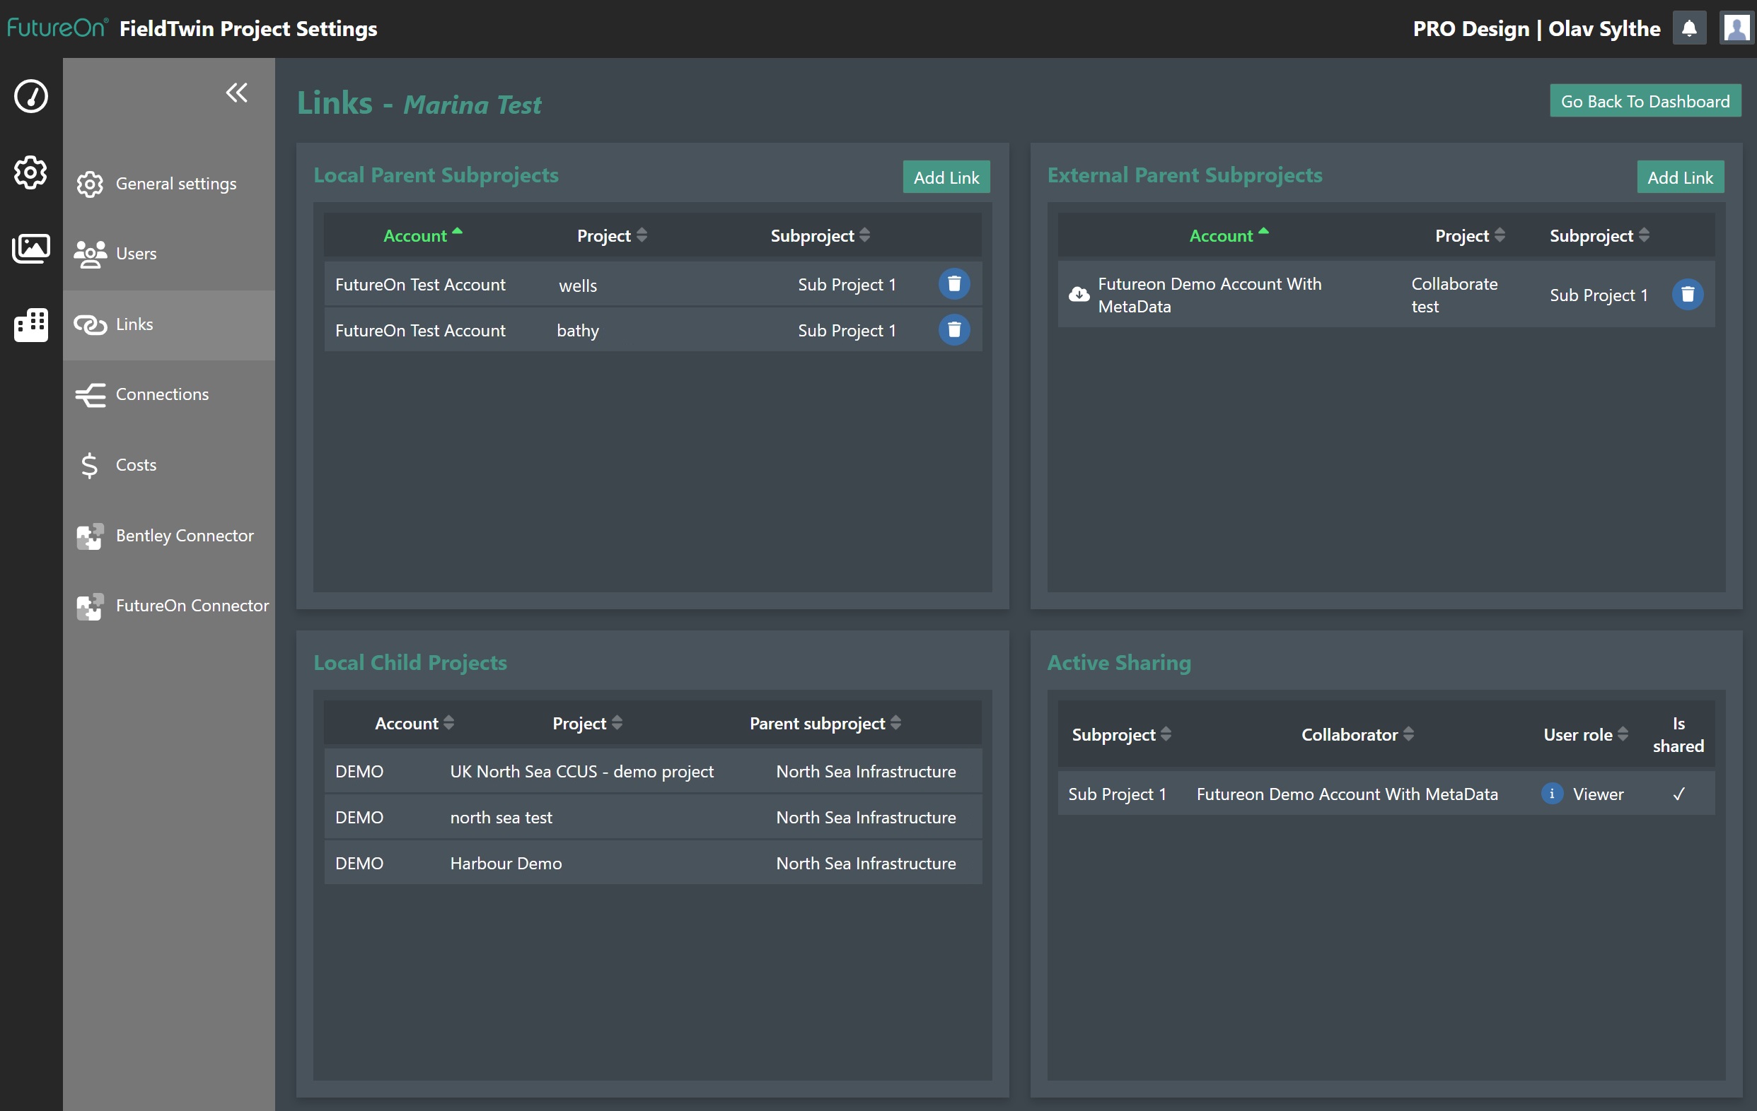Sort Active Sharing by User role
Screen dimensions: 1757x1111
[1586, 735]
